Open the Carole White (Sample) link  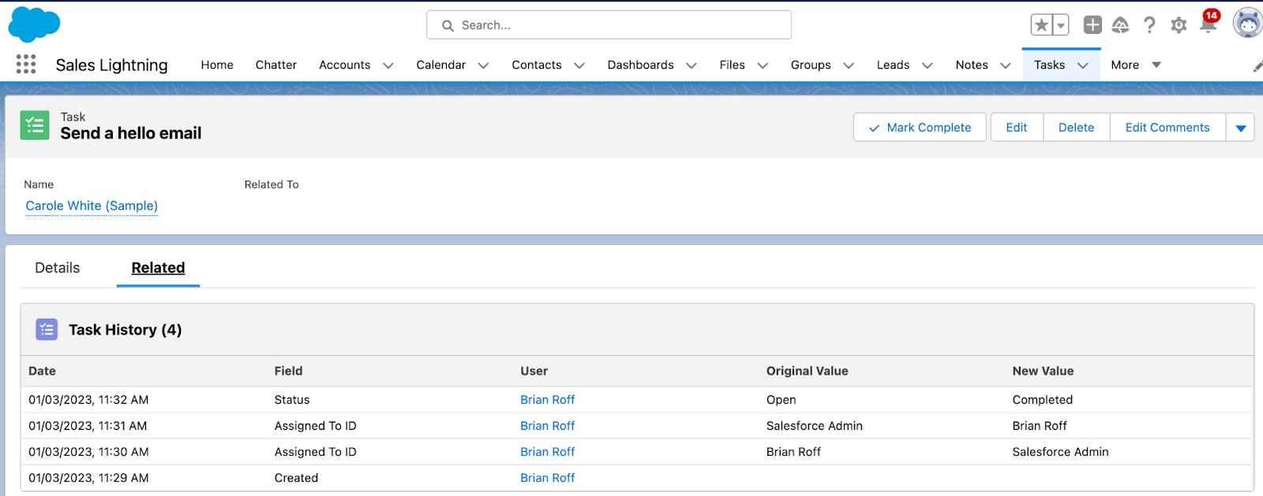click(92, 206)
